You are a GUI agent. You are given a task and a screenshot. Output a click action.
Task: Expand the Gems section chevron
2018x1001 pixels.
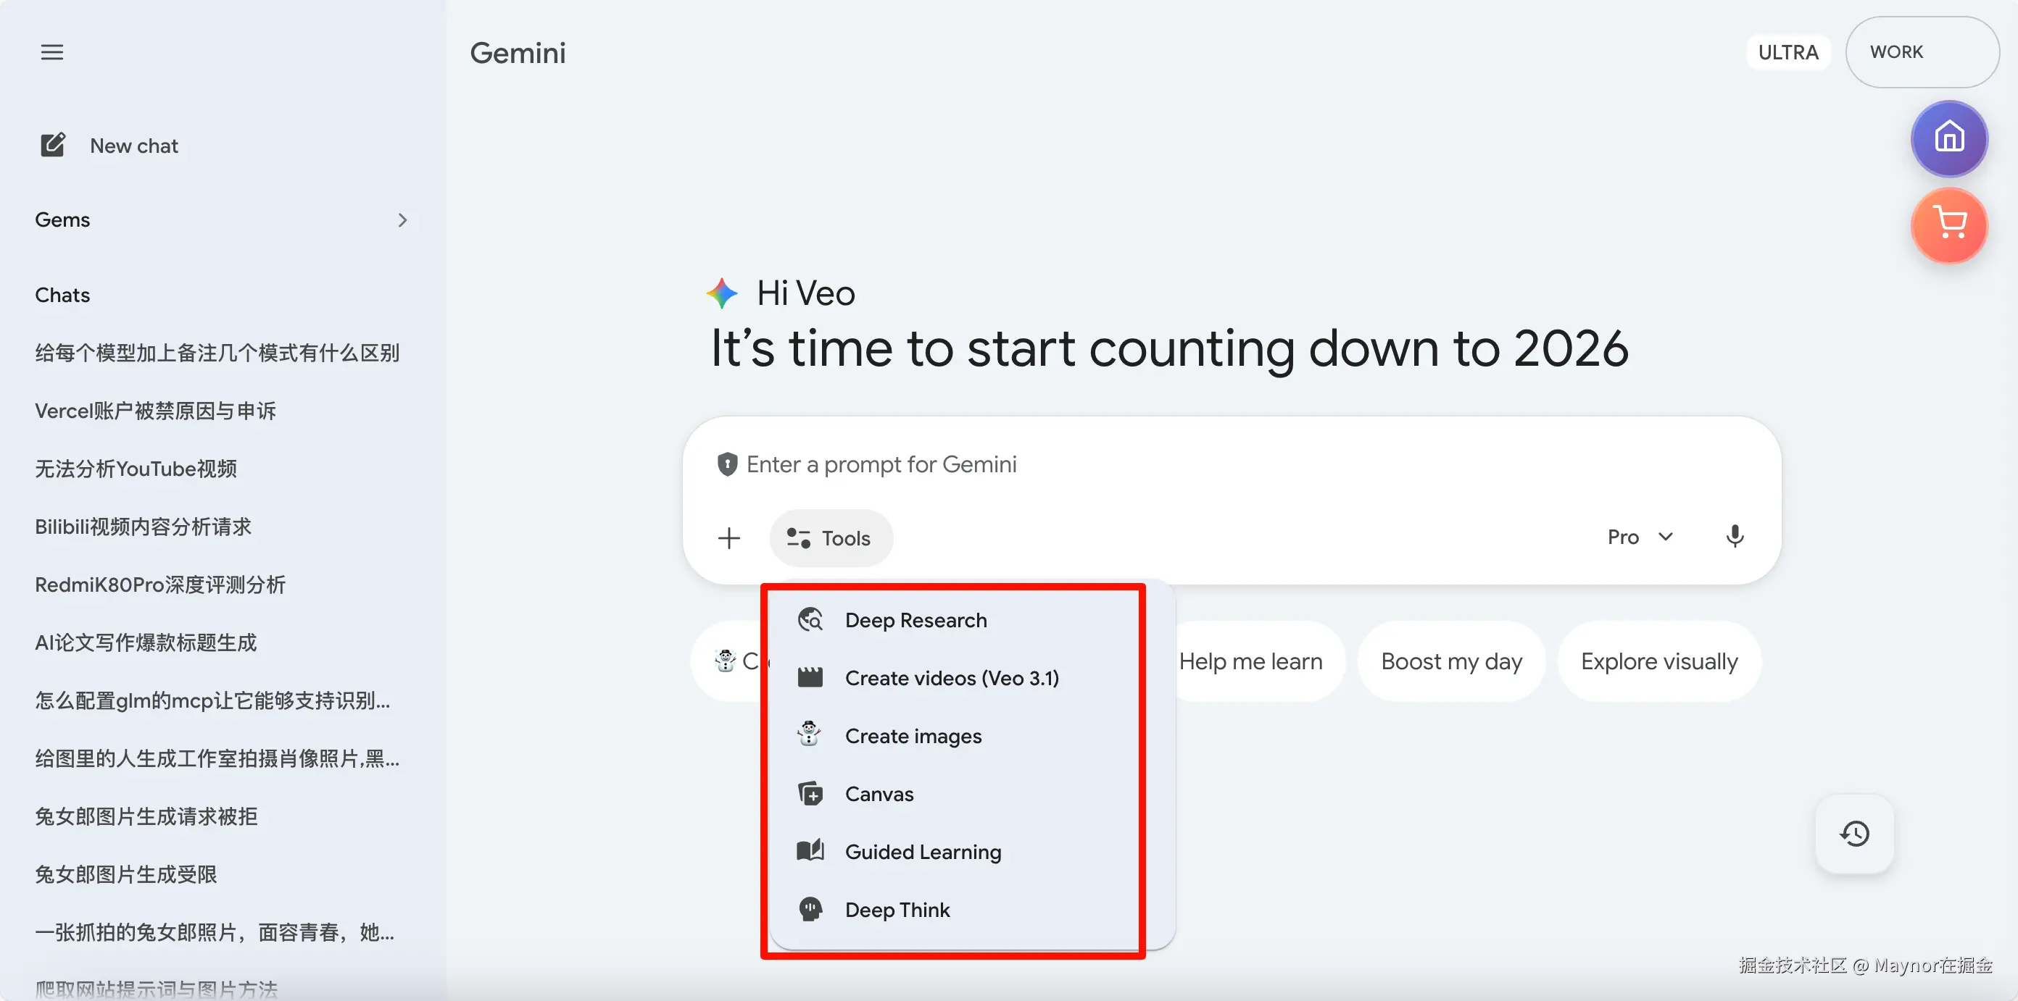pyautogui.click(x=402, y=220)
